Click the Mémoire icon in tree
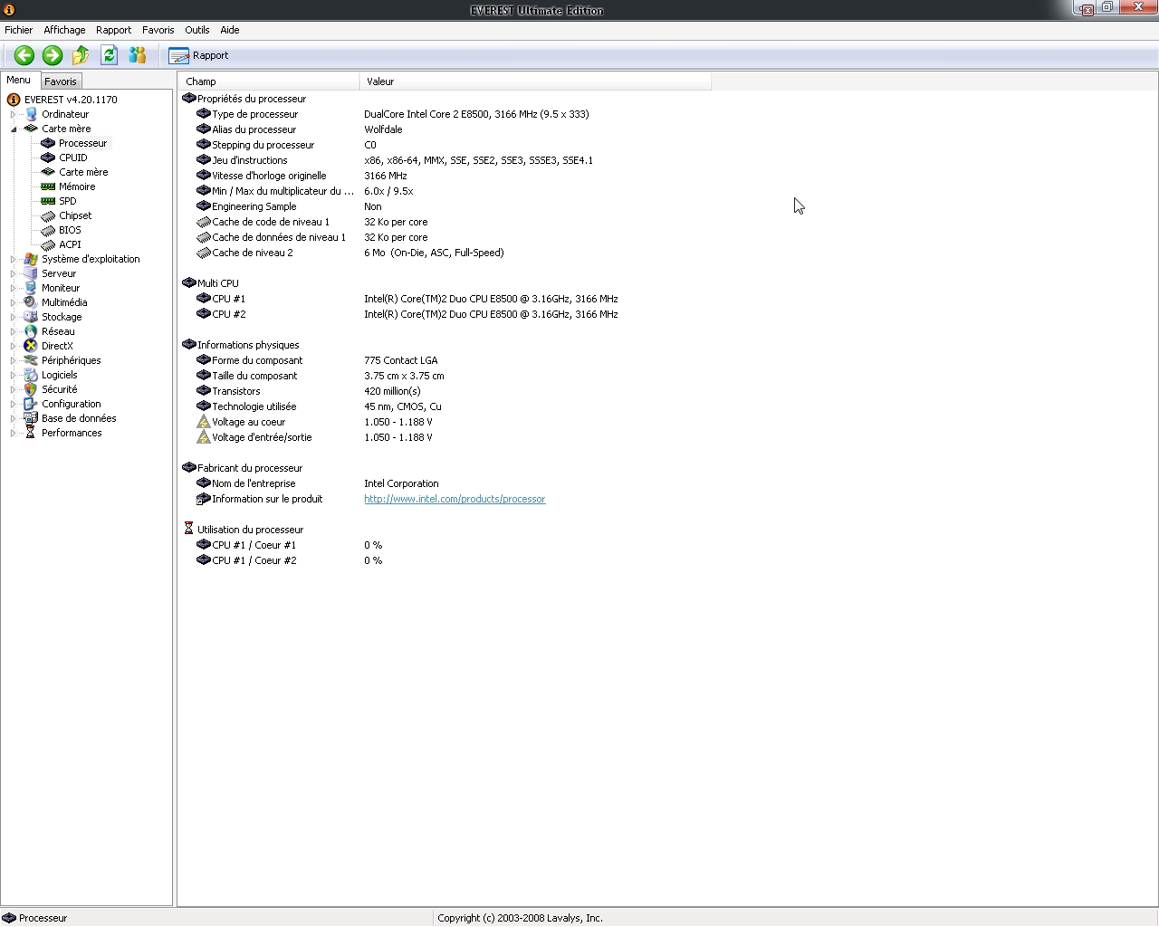 [48, 186]
